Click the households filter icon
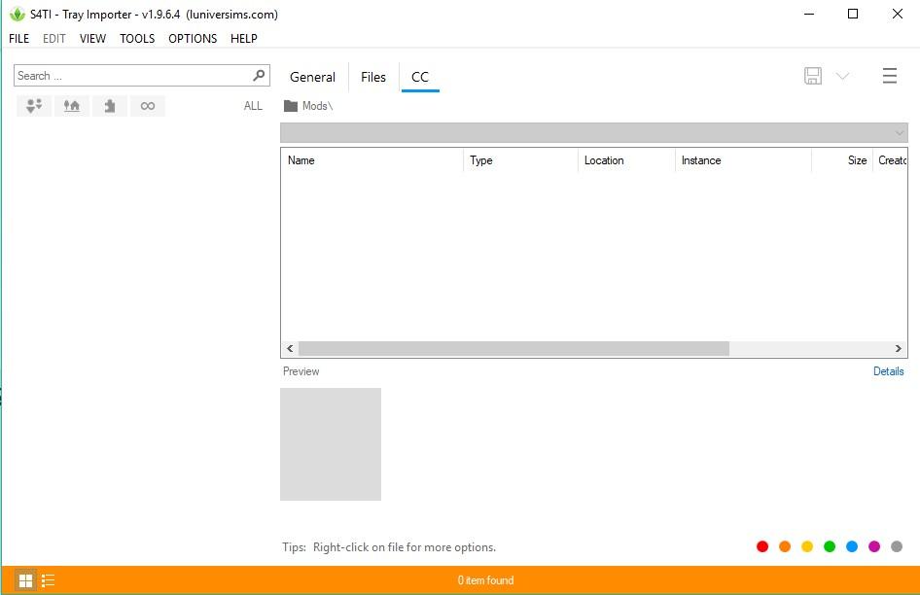The image size is (920, 595). pos(34,106)
